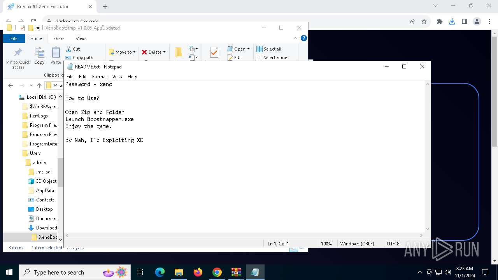Click the Cut scissors icon
This screenshot has width=498, height=280.
(x=68, y=49)
